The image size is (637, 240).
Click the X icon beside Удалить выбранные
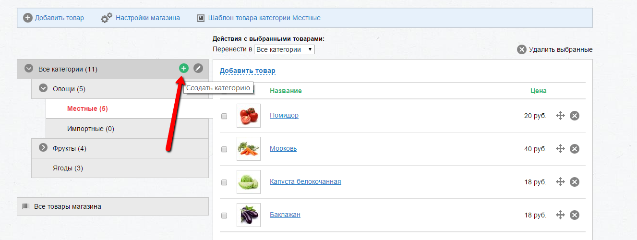click(522, 49)
